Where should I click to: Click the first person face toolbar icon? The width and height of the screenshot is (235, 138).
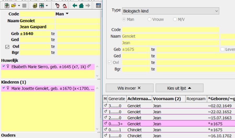pos(57,5)
